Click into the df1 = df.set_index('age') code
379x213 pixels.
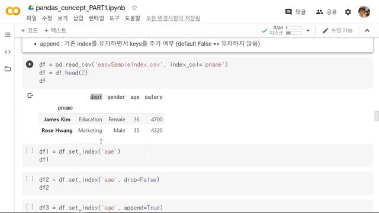79,151
